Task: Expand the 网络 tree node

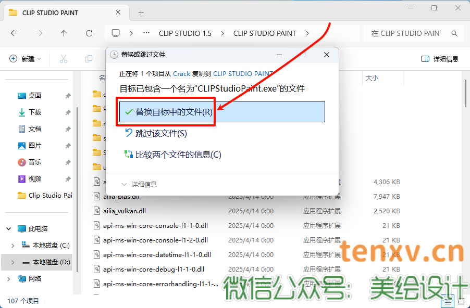Action: point(9,279)
